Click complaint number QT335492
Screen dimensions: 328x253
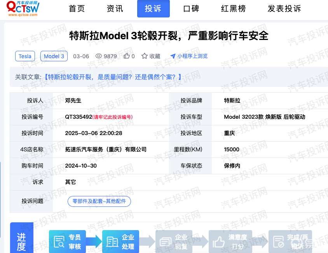(79, 117)
